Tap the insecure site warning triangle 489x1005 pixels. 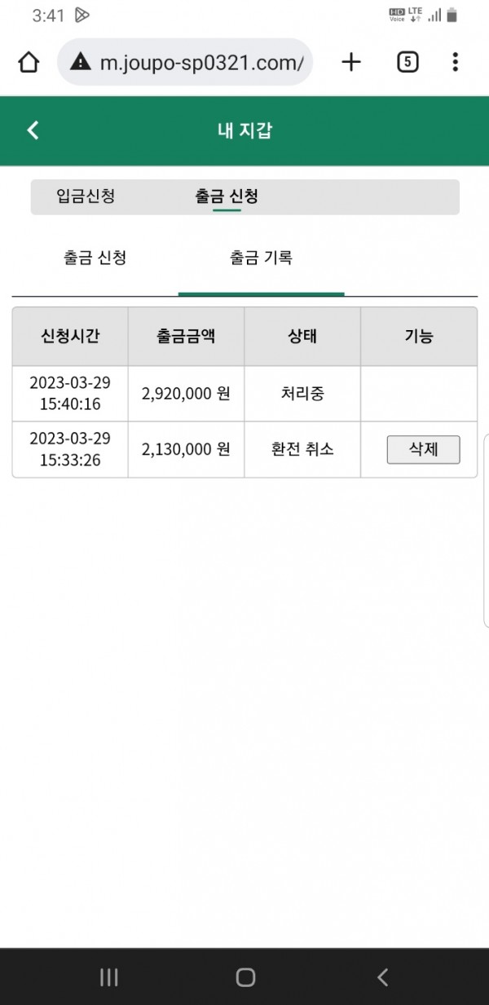(80, 62)
